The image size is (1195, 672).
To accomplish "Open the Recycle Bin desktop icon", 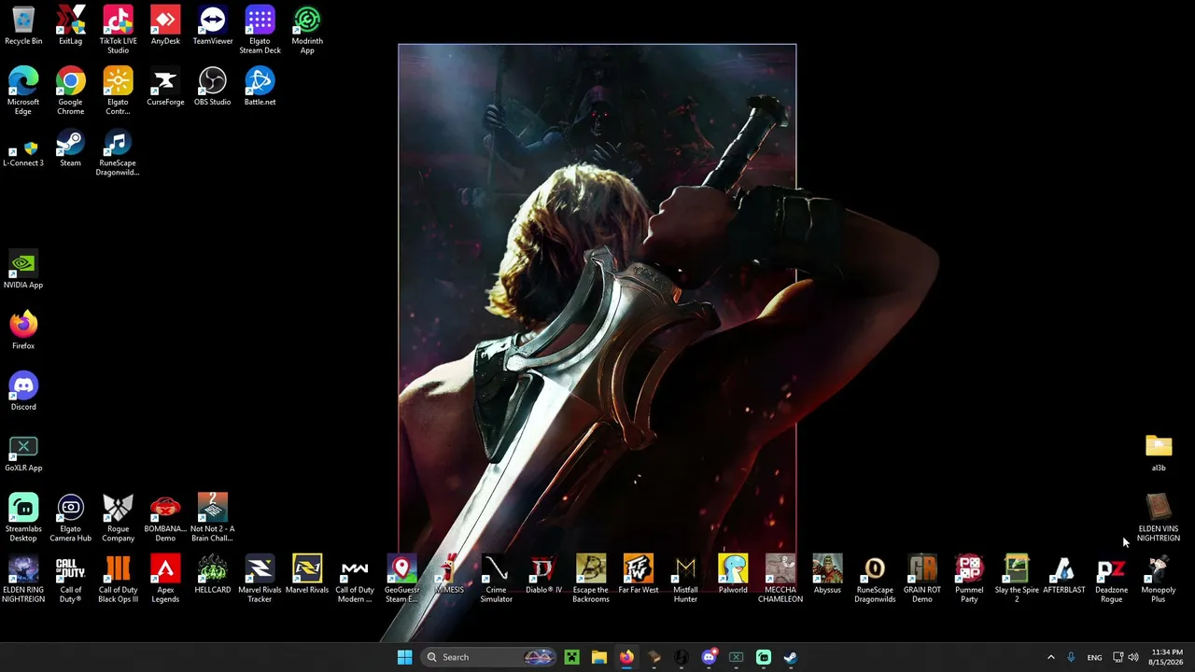I will pos(23,26).
